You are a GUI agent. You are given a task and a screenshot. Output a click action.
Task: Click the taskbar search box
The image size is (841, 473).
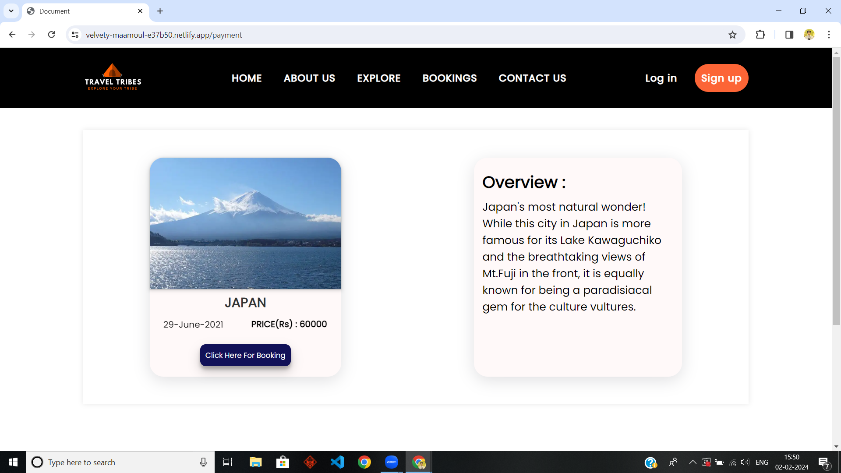click(x=120, y=462)
